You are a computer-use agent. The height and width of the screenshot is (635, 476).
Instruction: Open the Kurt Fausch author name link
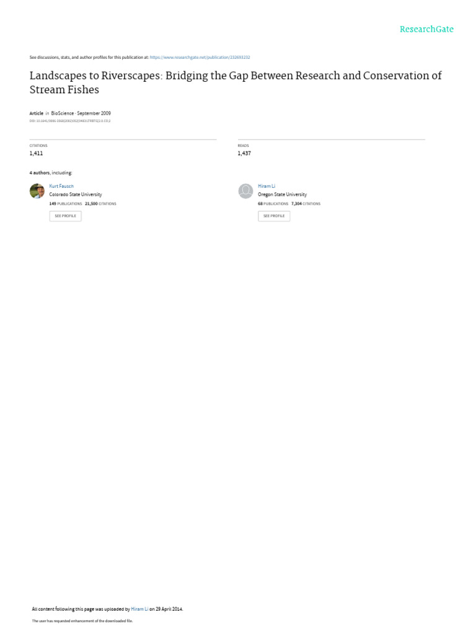point(61,186)
